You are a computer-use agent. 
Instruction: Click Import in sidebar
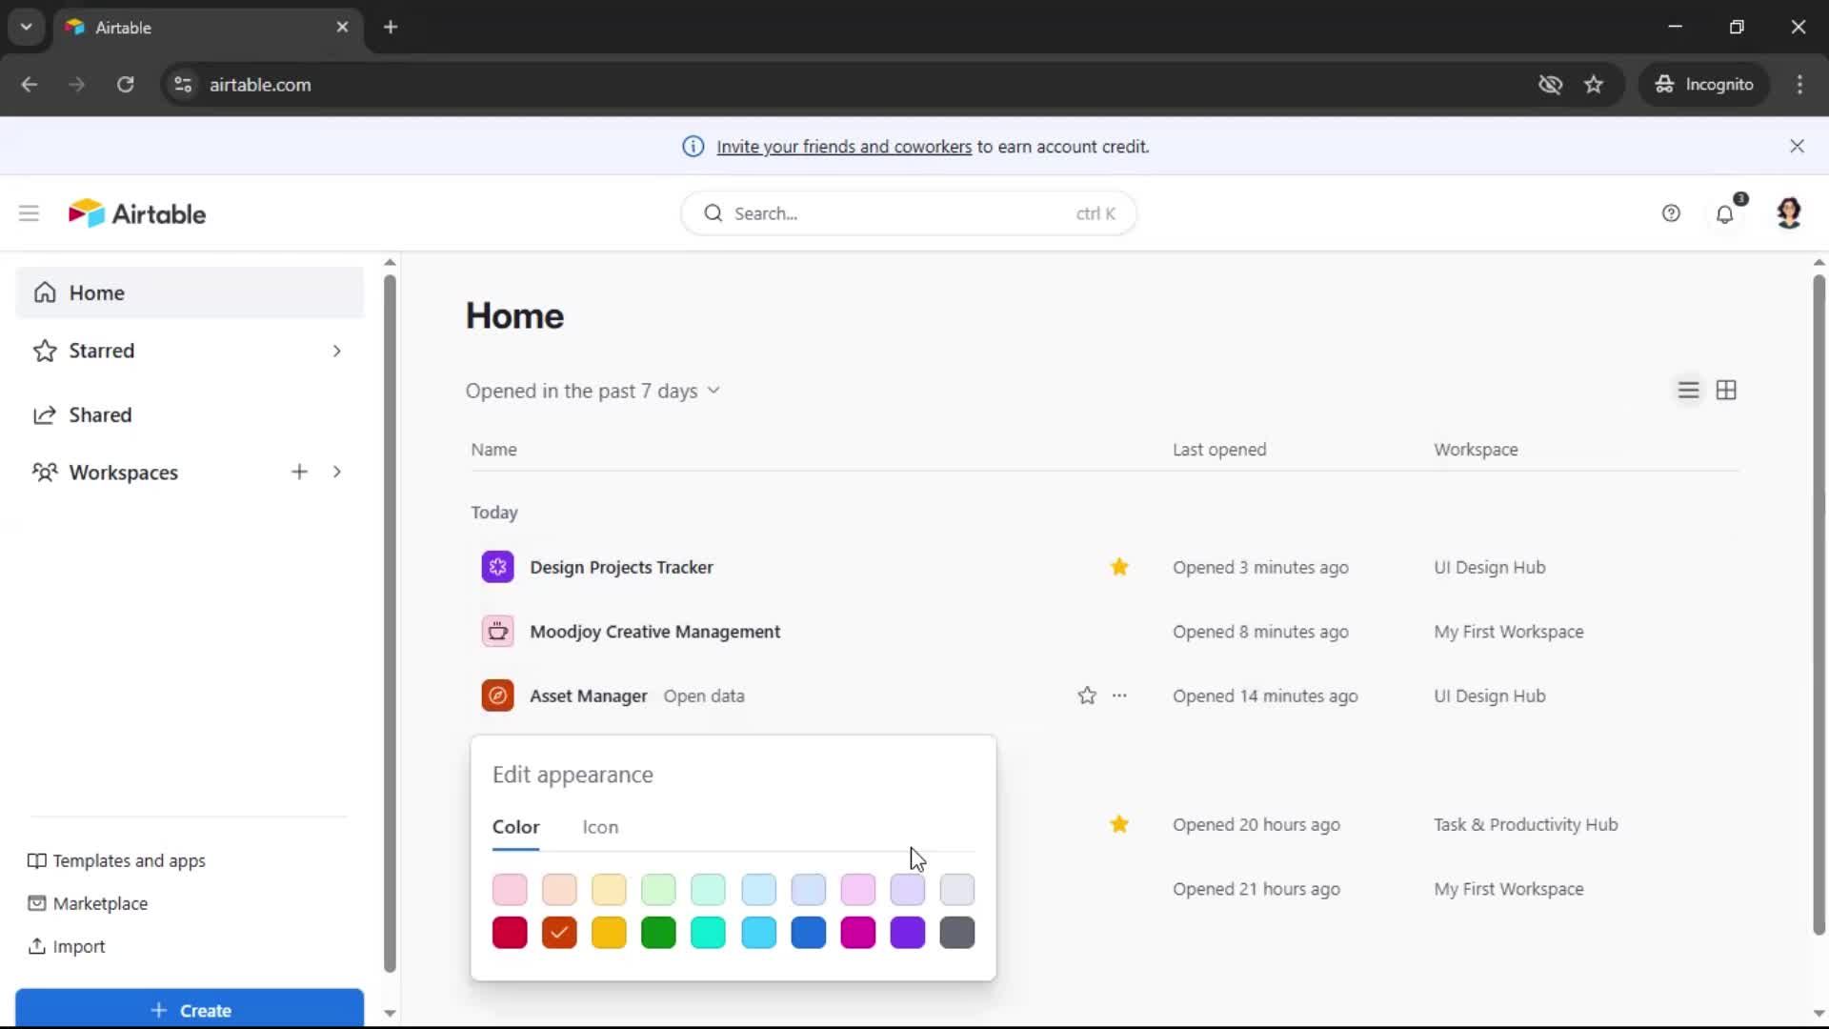[67, 946]
